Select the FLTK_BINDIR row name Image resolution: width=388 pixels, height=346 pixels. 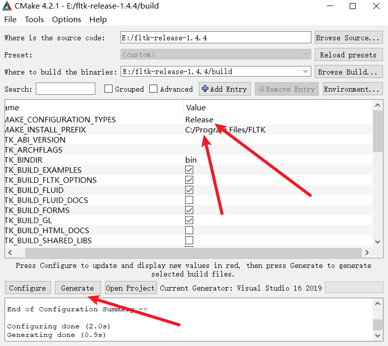tap(24, 160)
